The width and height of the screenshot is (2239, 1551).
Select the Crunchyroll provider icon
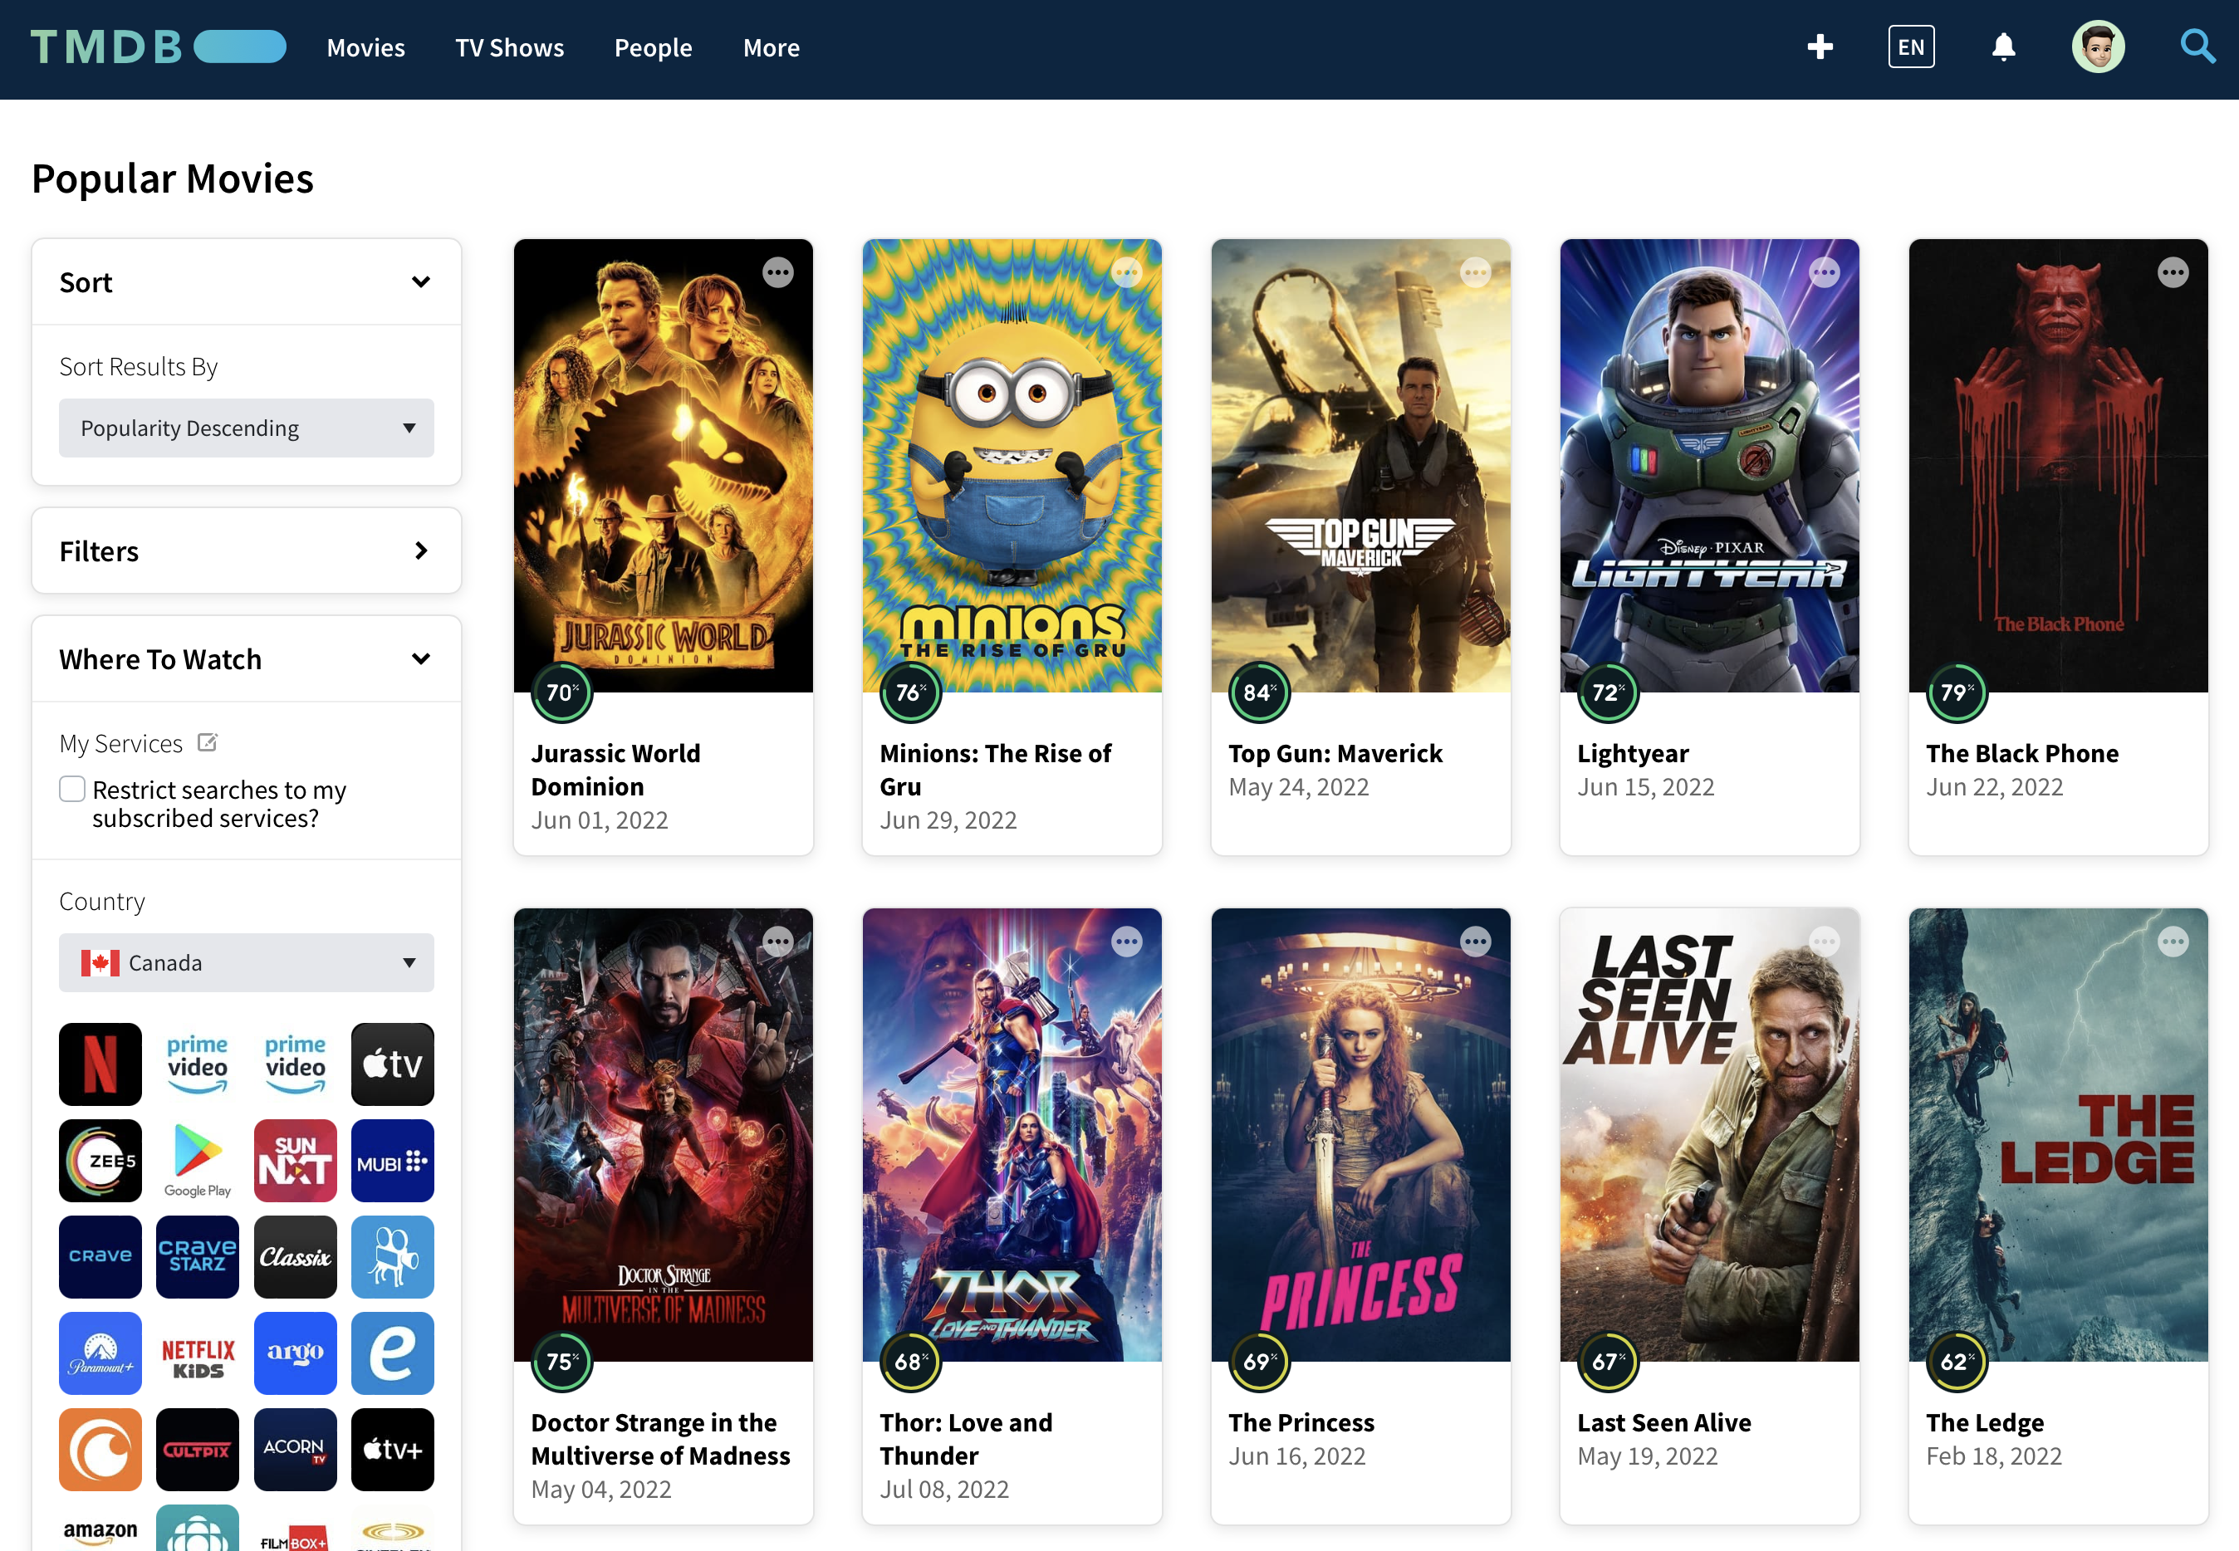coord(100,1448)
